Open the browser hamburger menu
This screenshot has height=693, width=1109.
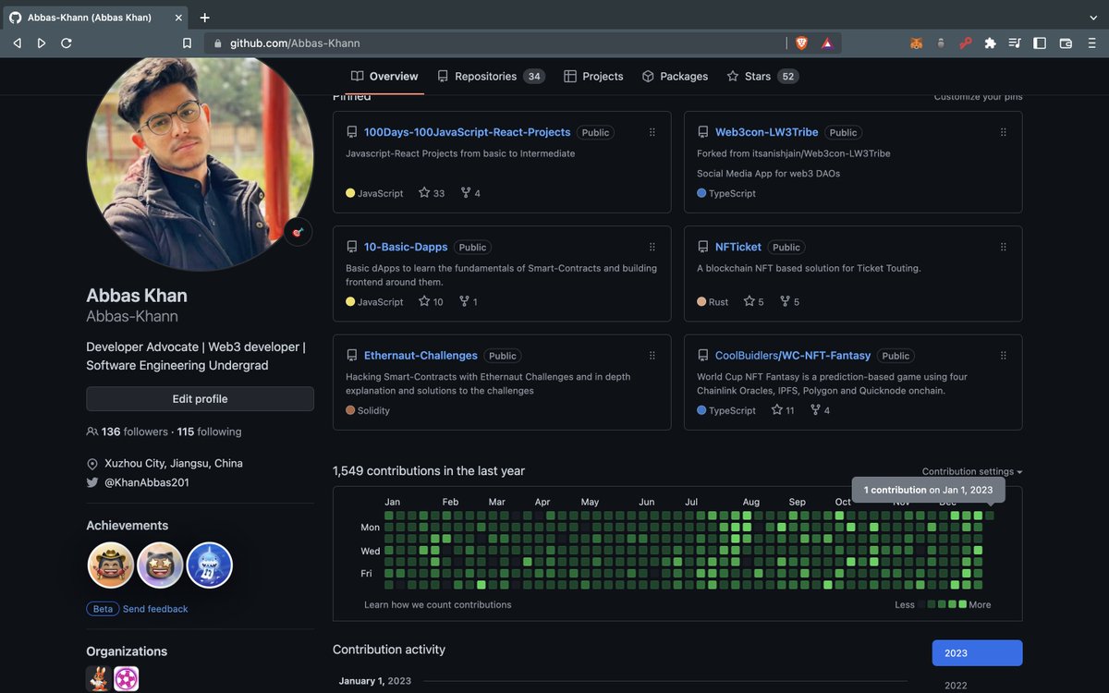1091,43
